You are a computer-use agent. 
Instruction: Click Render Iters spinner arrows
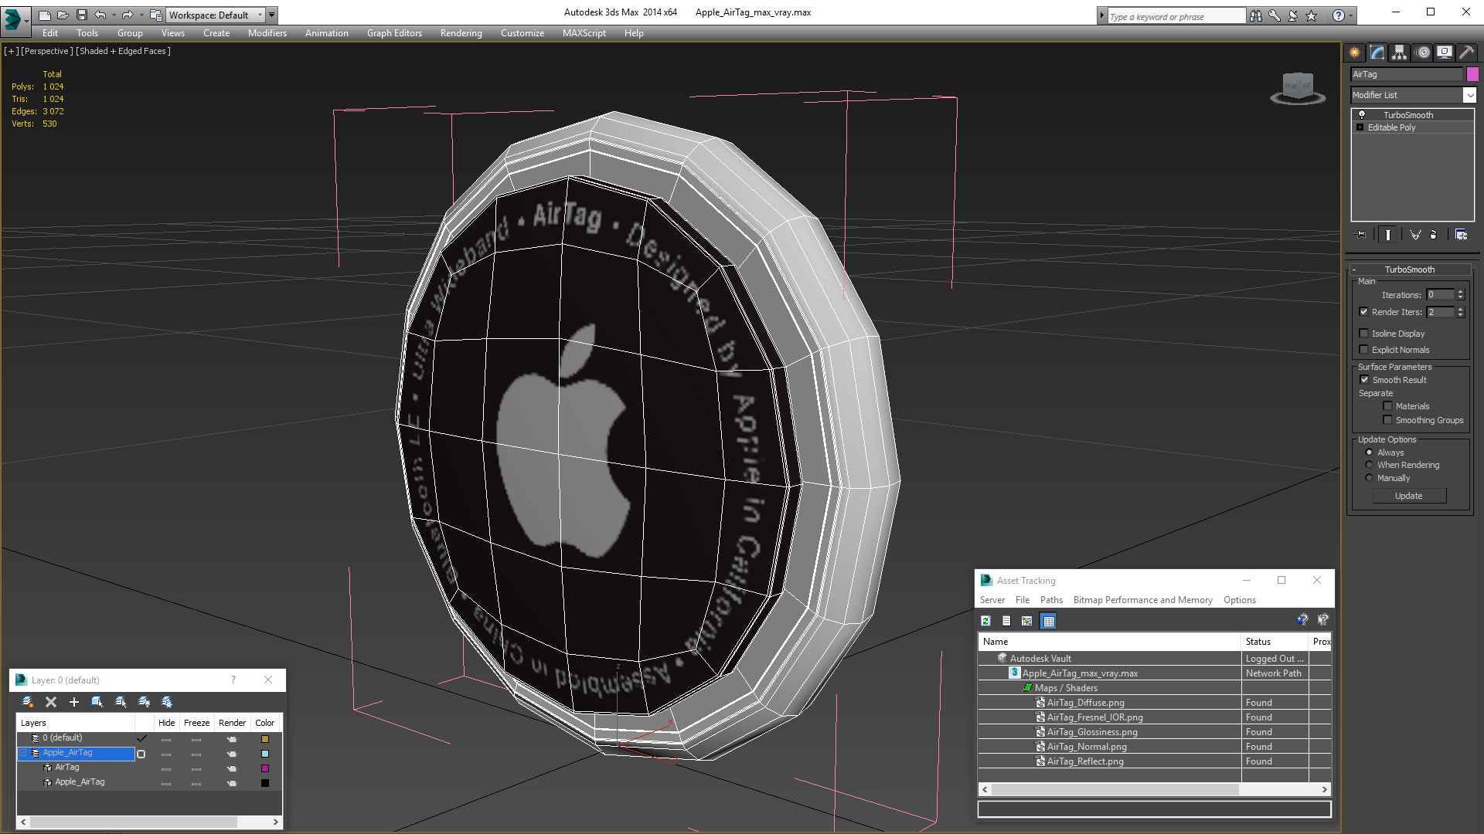pos(1460,312)
